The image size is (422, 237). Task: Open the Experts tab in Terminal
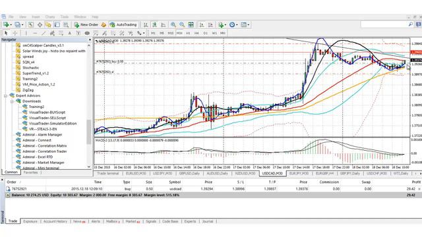[190, 221]
